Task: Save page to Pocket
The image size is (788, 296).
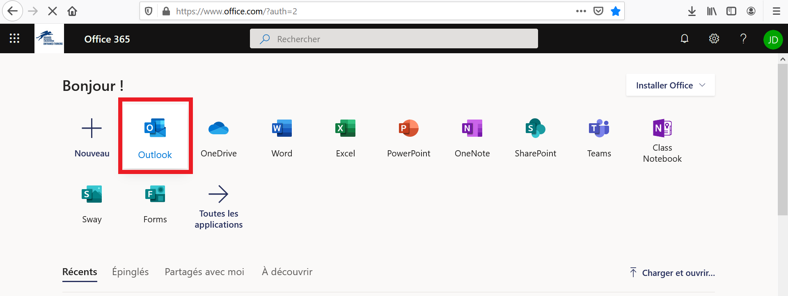Action: [x=598, y=11]
